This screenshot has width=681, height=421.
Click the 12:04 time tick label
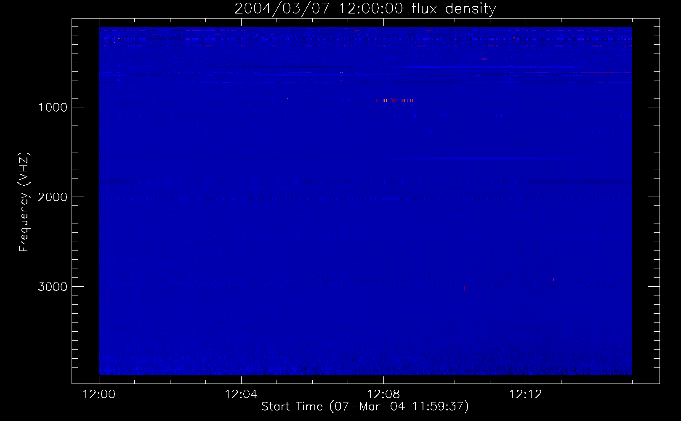tap(241, 394)
